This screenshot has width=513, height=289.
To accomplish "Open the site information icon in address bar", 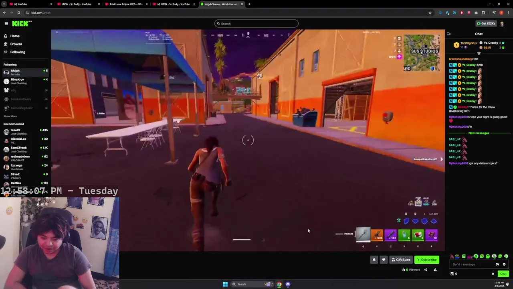I will [27, 13].
